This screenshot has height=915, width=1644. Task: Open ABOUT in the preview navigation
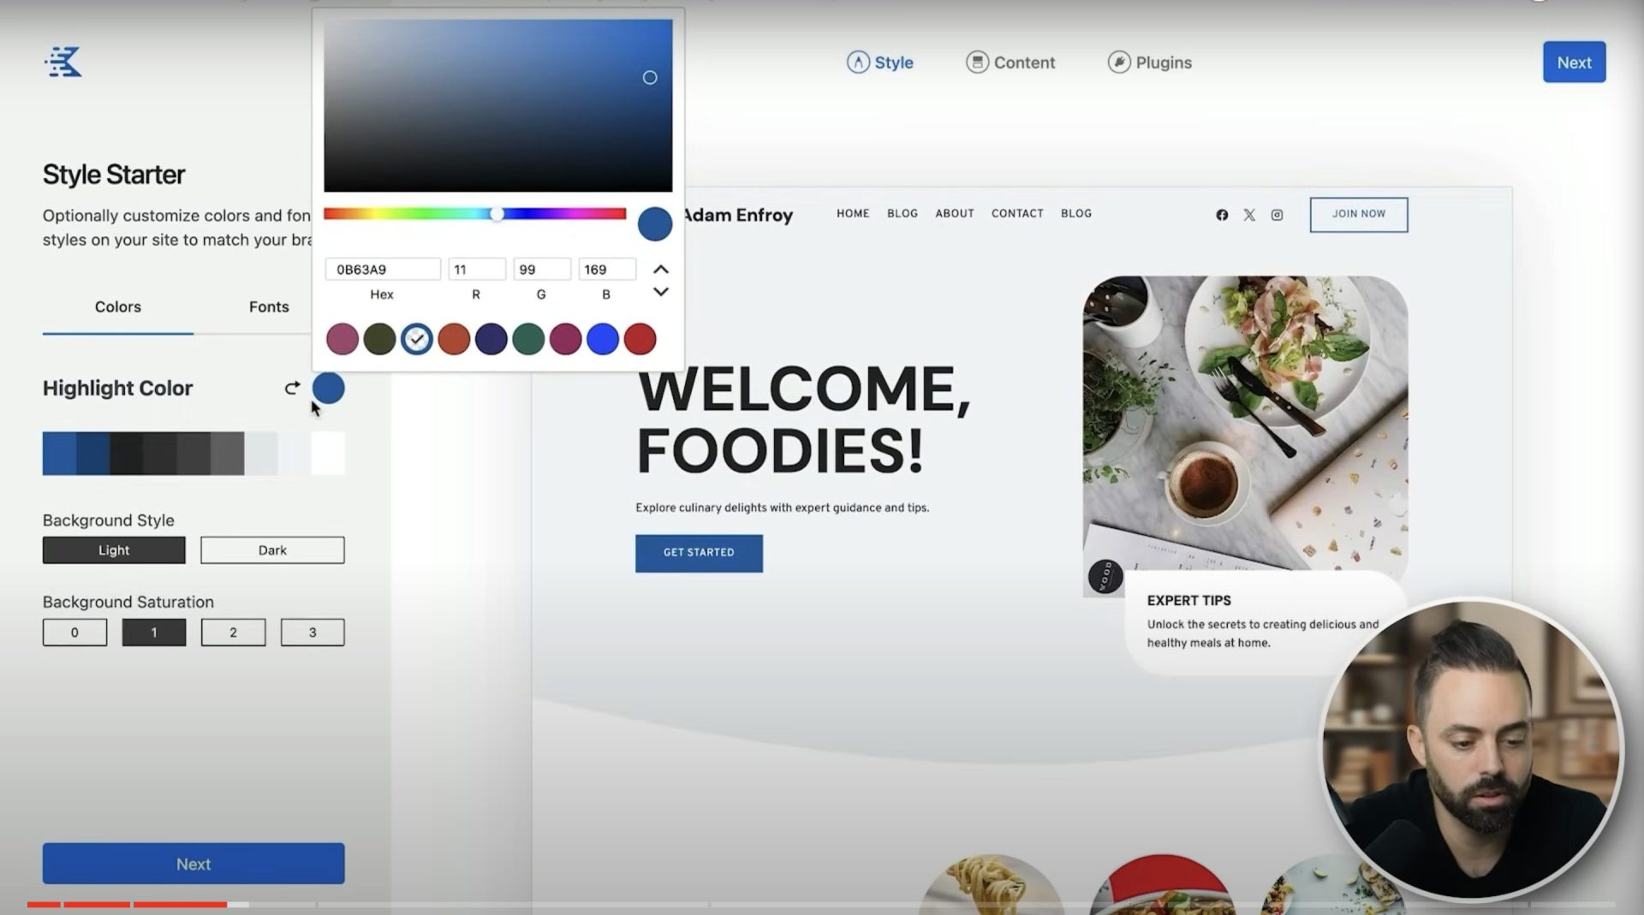pyautogui.click(x=955, y=213)
